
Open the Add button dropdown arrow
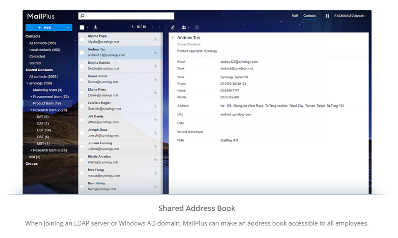pos(68,27)
